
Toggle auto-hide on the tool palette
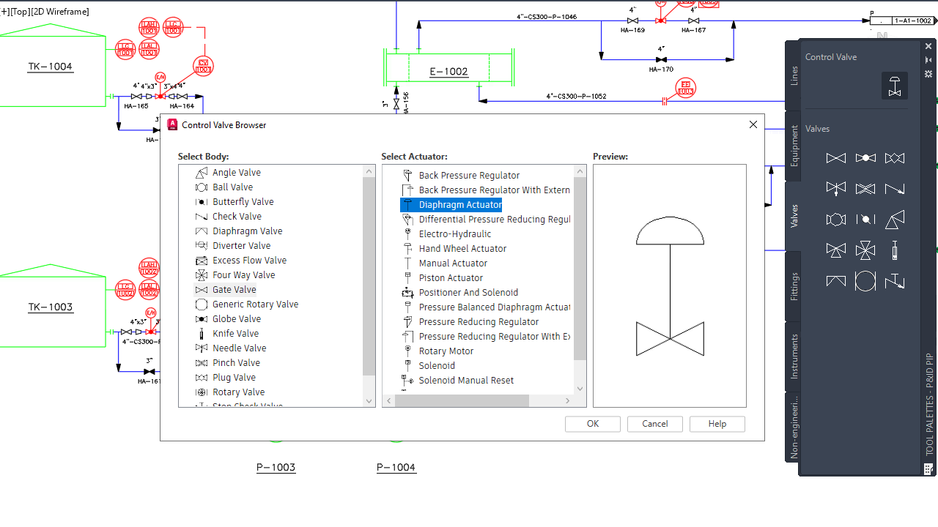[x=928, y=60]
